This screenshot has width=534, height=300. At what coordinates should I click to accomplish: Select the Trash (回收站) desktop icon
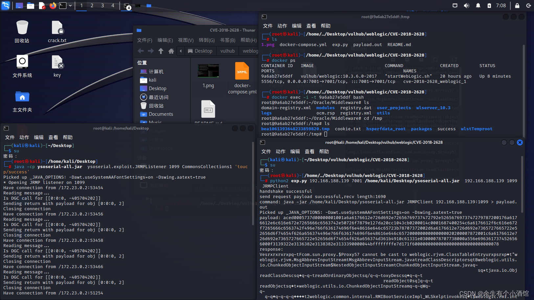click(x=22, y=32)
